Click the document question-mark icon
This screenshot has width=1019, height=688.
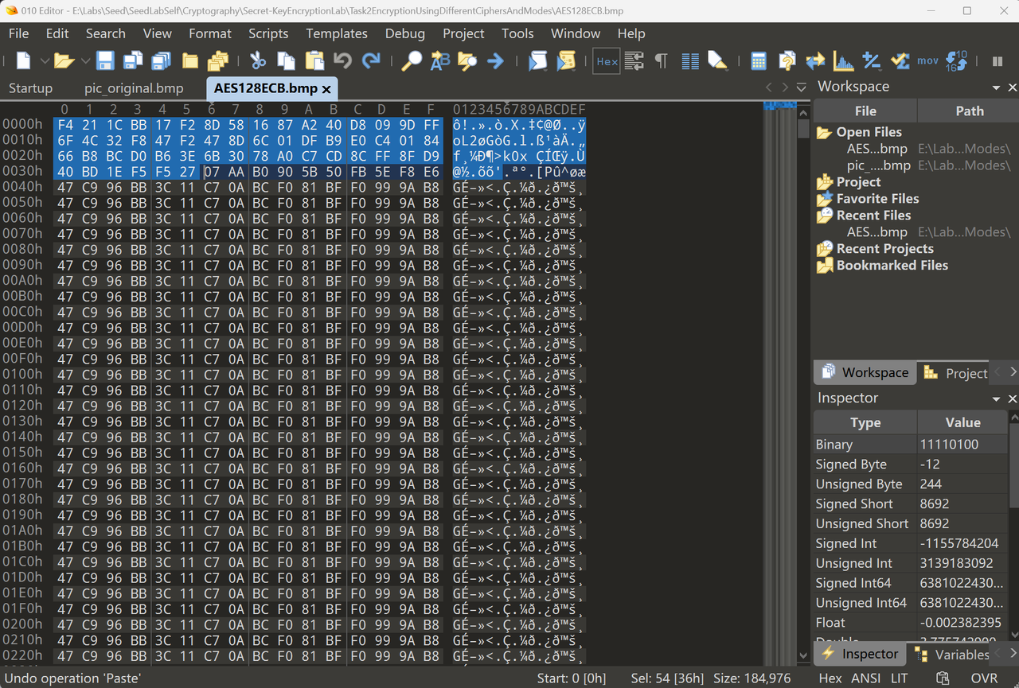pyautogui.click(x=787, y=61)
